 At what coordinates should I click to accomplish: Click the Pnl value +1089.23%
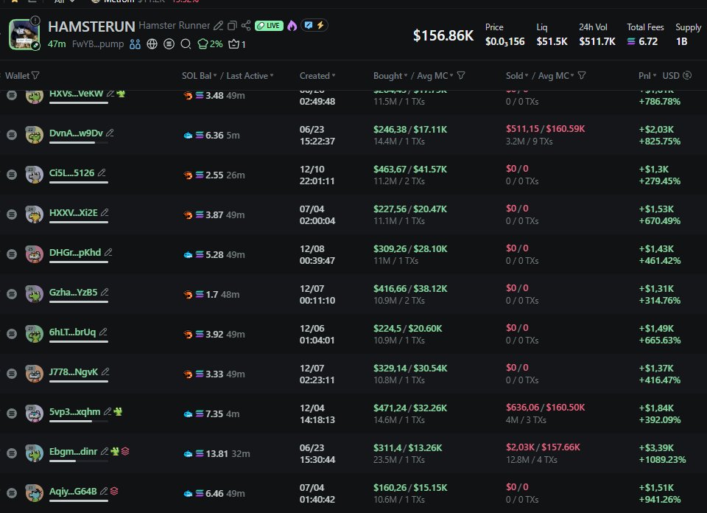pyautogui.click(x=662, y=459)
